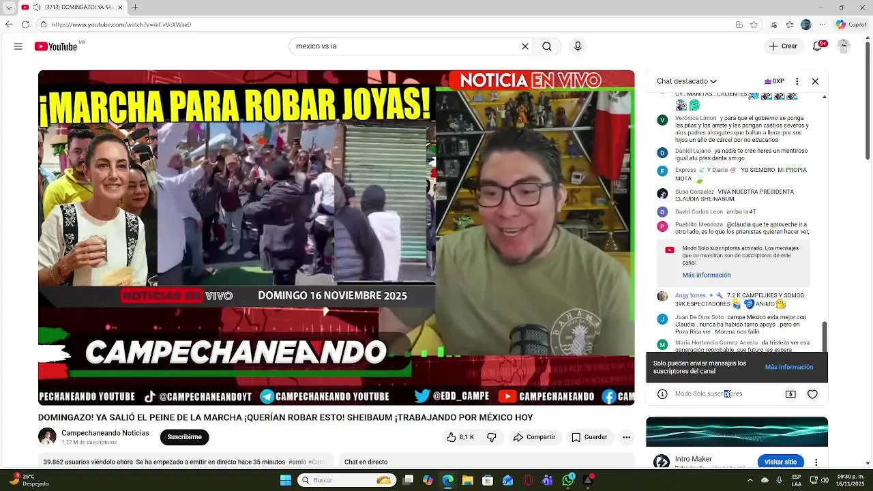The image size is (873, 491).
Task: Open the #amlo hashtag in description
Action: pyautogui.click(x=297, y=462)
